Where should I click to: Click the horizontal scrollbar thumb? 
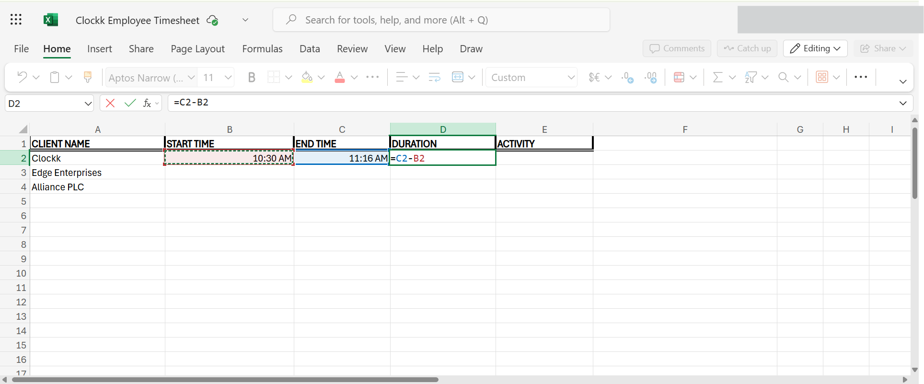(x=225, y=380)
